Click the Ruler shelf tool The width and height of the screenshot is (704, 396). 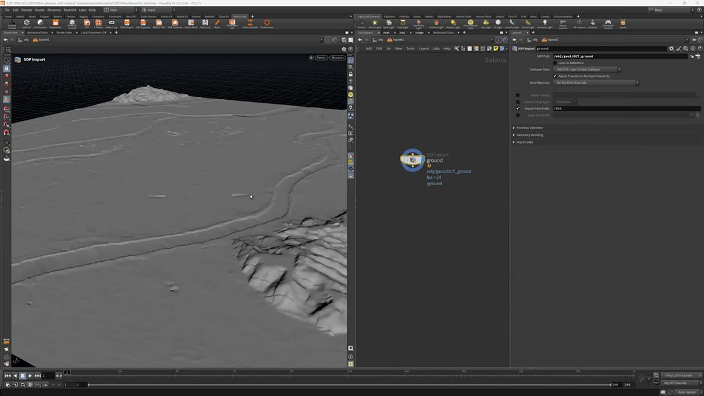[217, 23]
